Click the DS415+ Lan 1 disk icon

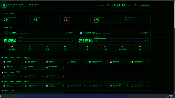pyautogui.click(x=4, y=76)
